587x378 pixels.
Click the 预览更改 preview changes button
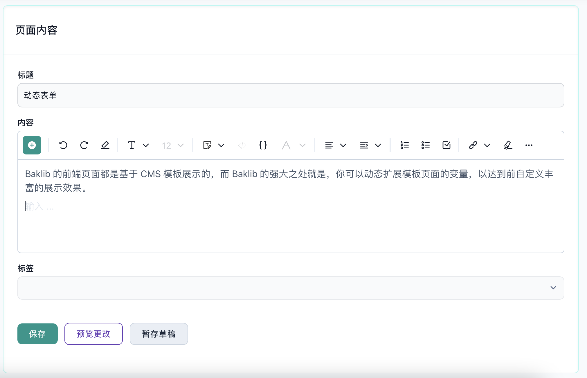coord(93,334)
